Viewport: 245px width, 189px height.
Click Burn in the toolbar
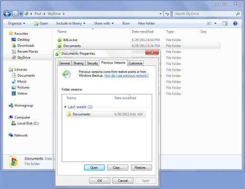click(x=126, y=23)
